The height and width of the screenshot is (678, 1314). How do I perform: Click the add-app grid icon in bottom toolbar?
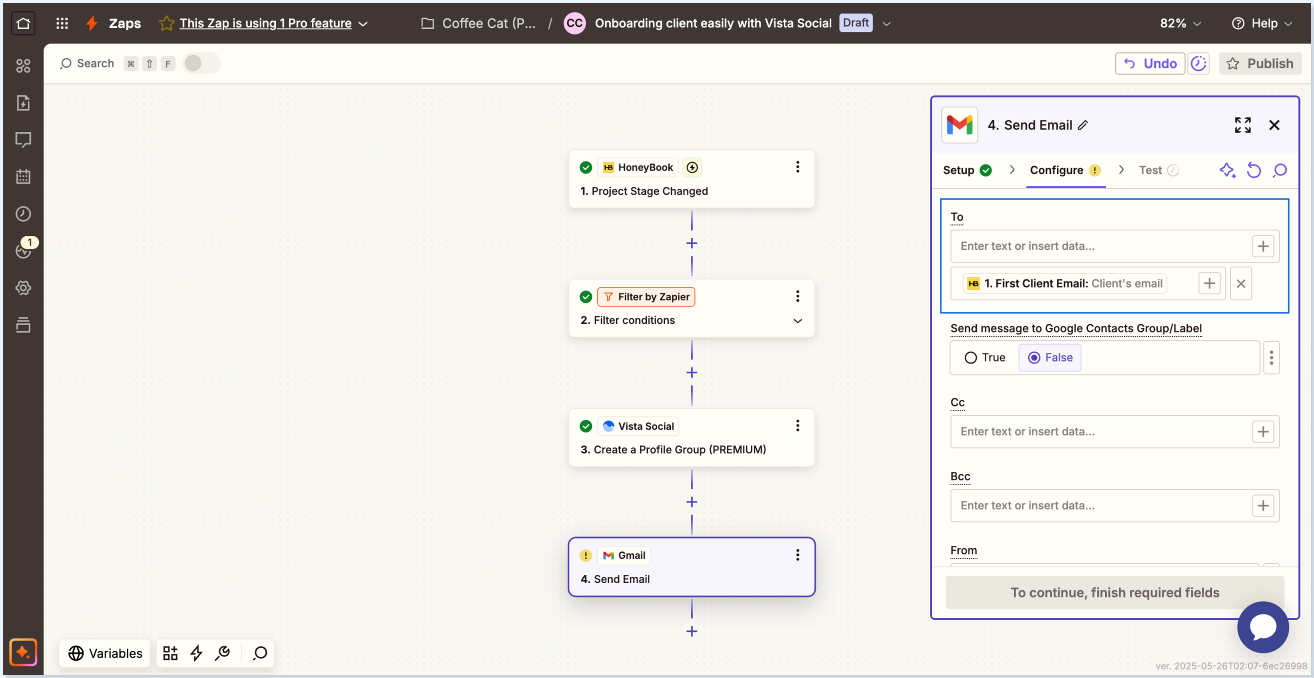[x=170, y=653]
